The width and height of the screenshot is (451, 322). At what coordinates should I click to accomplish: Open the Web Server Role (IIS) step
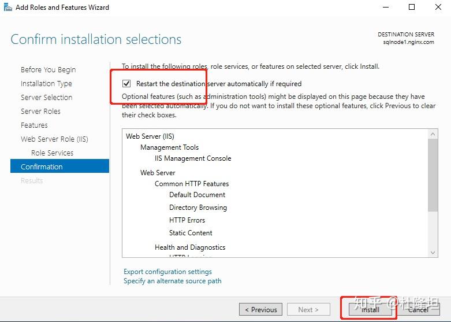tap(54, 139)
